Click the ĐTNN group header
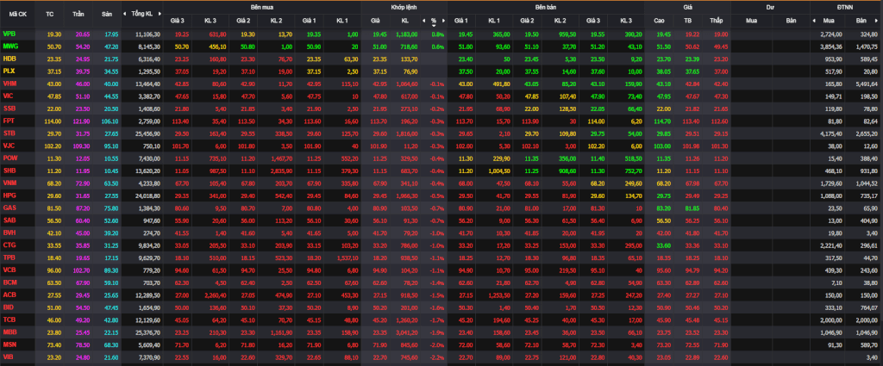 tap(845, 6)
